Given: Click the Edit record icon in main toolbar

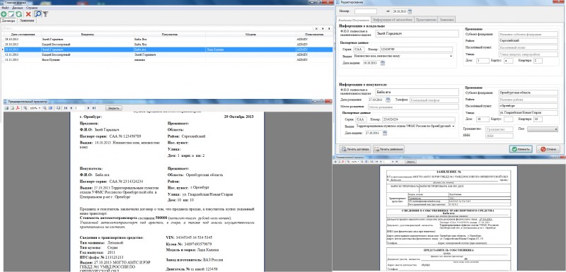Looking at the screenshot, I should (11, 14).
